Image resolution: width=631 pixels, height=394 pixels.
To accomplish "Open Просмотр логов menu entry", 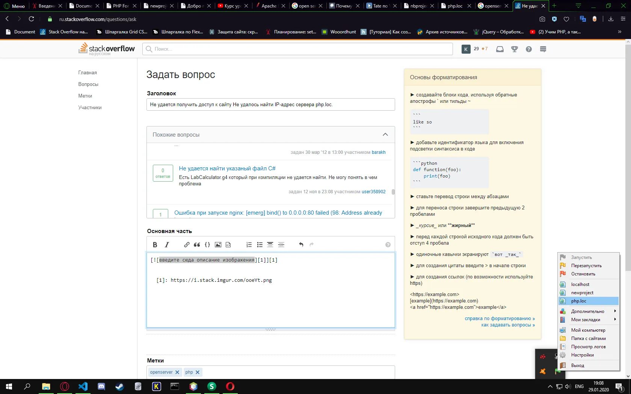I will (588, 347).
